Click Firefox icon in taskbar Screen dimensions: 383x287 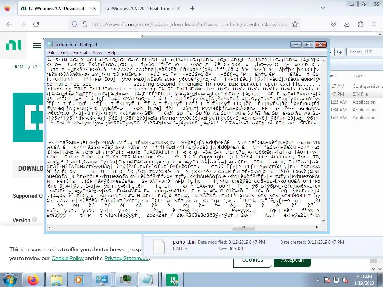point(33,280)
